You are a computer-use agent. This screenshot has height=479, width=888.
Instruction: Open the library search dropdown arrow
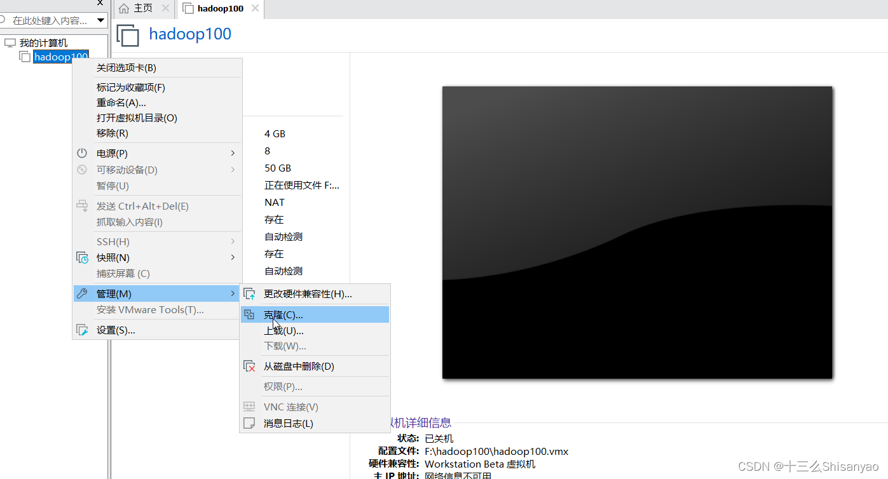(x=101, y=20)
